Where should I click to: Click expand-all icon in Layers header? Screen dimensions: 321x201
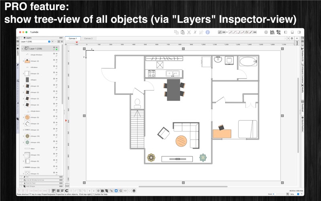point(59,41)
